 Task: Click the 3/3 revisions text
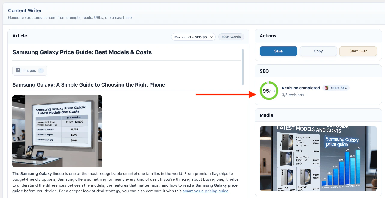tap(293, 95)
